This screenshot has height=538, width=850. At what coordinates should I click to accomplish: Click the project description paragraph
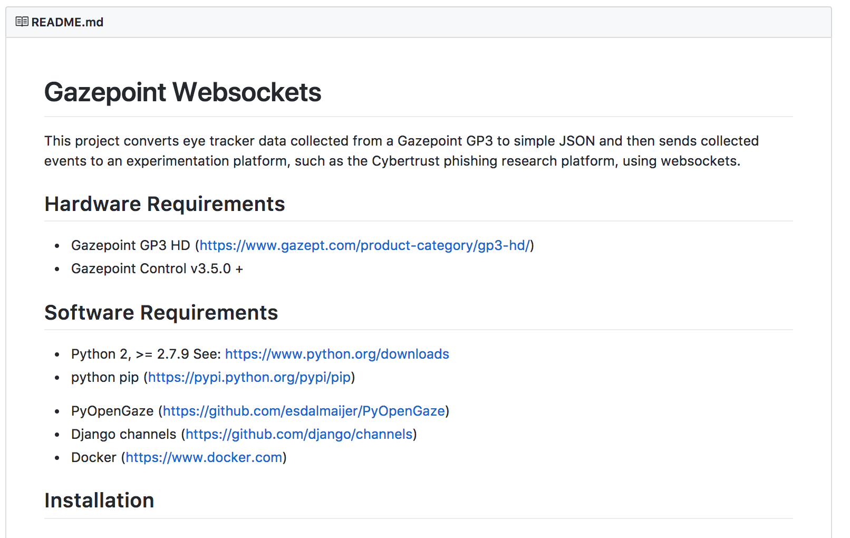tap(401, 151)
